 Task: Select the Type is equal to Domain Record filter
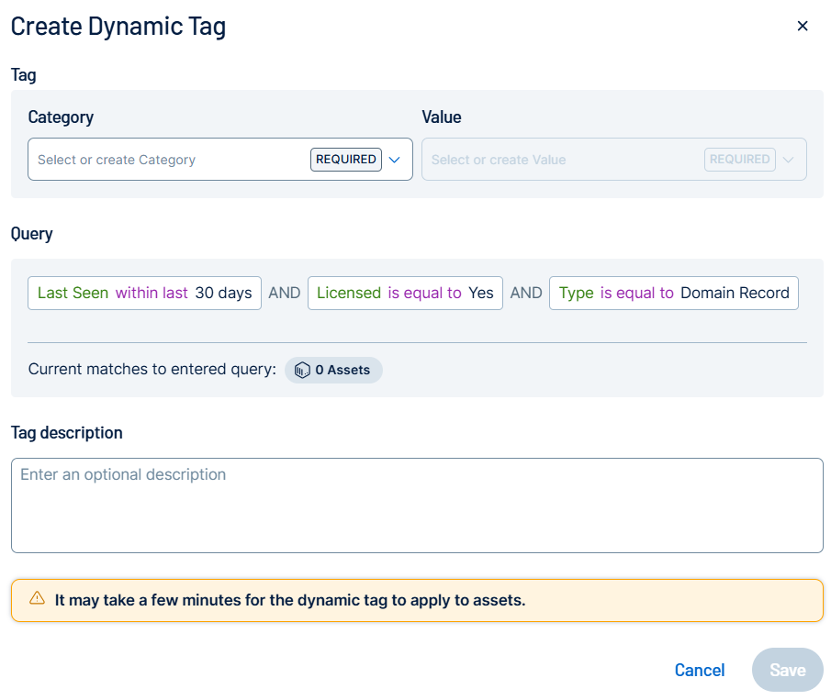tap(673, 294)
